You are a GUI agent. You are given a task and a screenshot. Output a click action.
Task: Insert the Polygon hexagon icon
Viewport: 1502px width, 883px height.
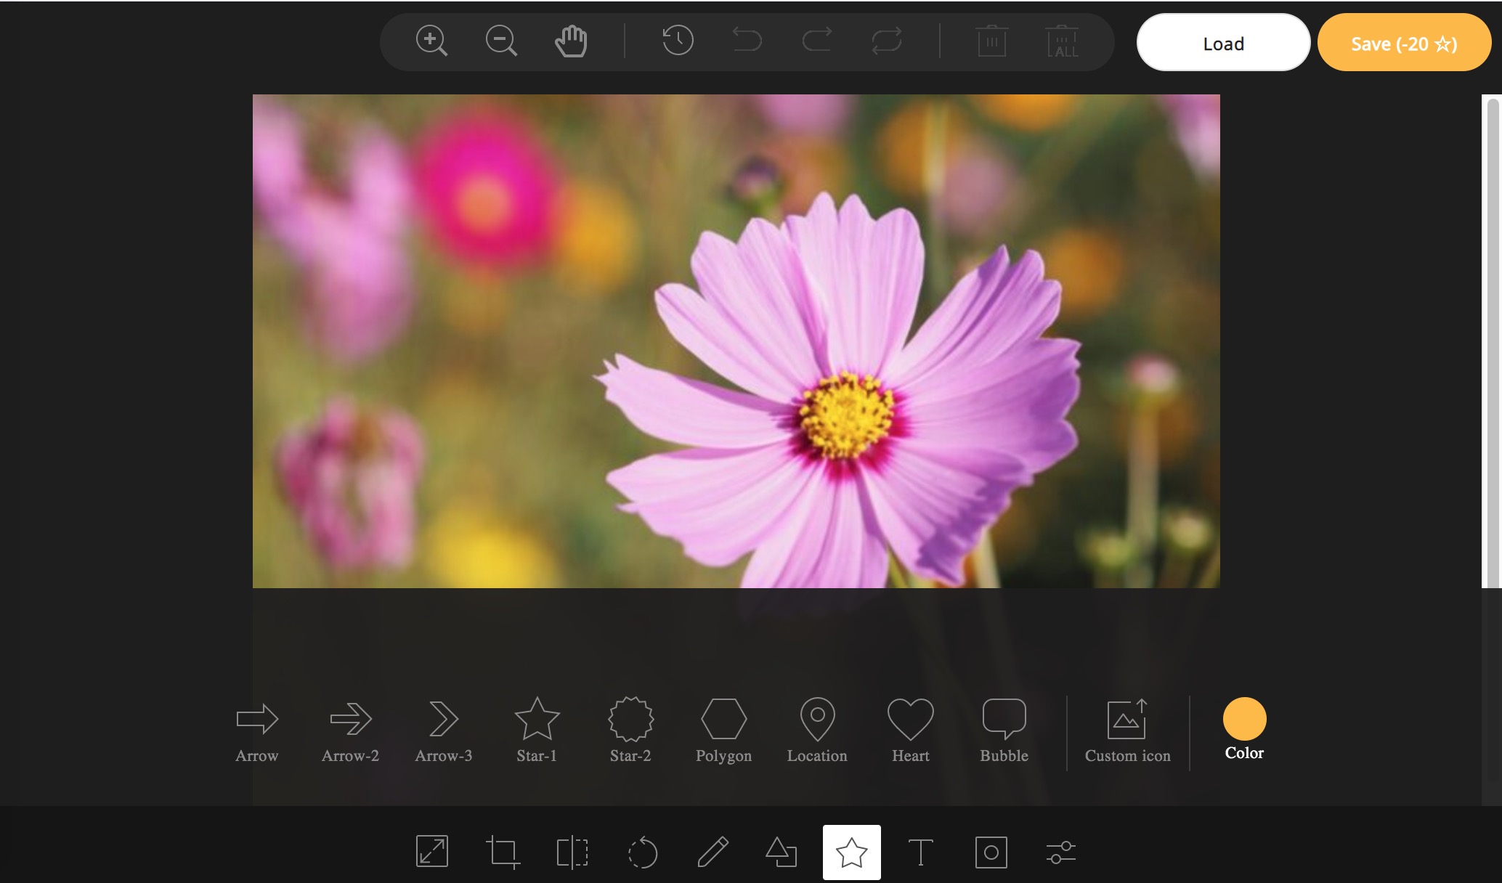pos(723,731)
